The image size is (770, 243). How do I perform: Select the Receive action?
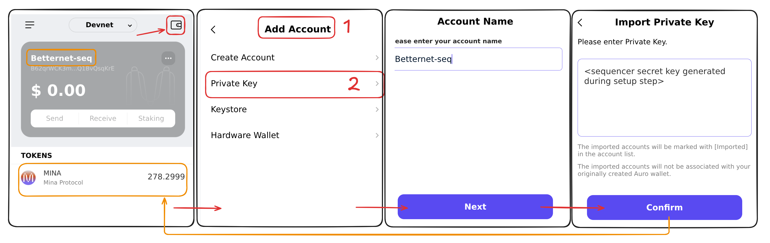pyautogui.click(x=103, y=118)
